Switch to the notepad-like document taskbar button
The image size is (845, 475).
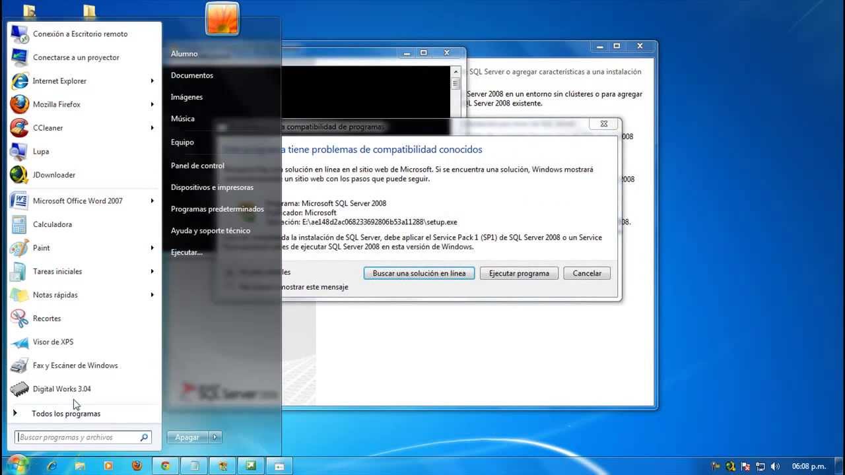click(x=194, y=466)
